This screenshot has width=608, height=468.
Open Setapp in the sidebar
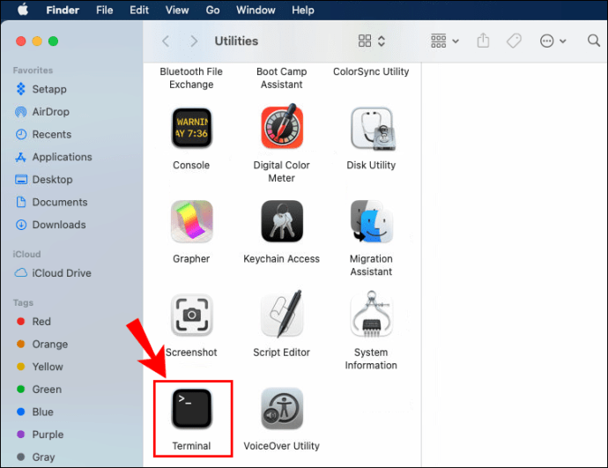tap(41, 89)
